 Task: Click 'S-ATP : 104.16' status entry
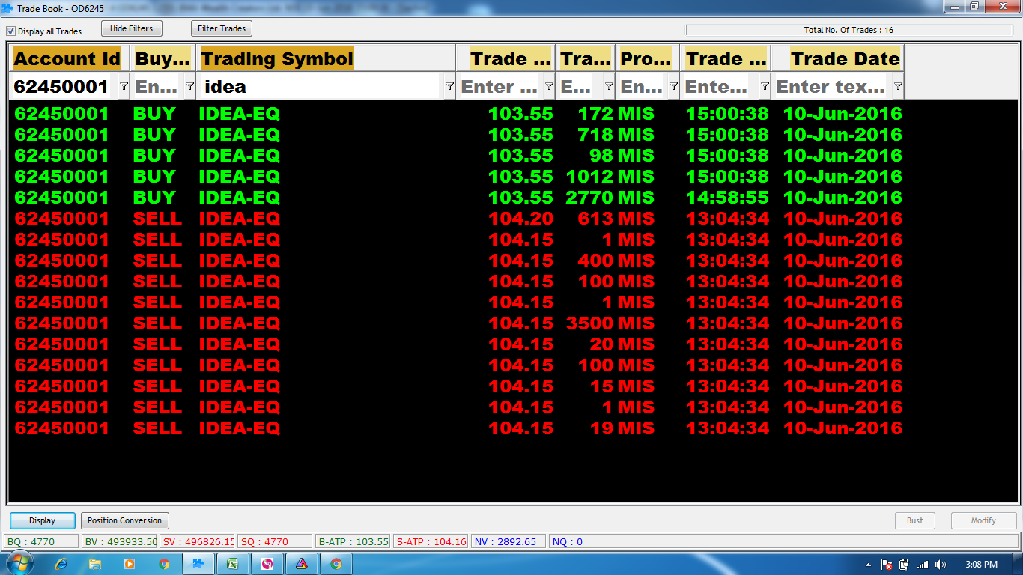(431, 541)
